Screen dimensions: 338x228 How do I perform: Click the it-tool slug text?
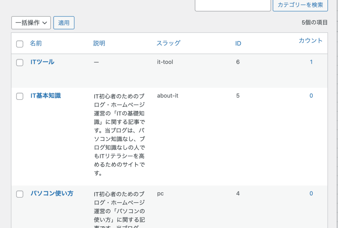[165, 62]
